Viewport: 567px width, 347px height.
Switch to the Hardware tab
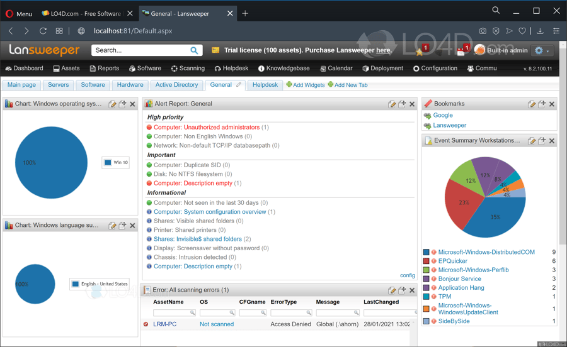pos(130,85)
